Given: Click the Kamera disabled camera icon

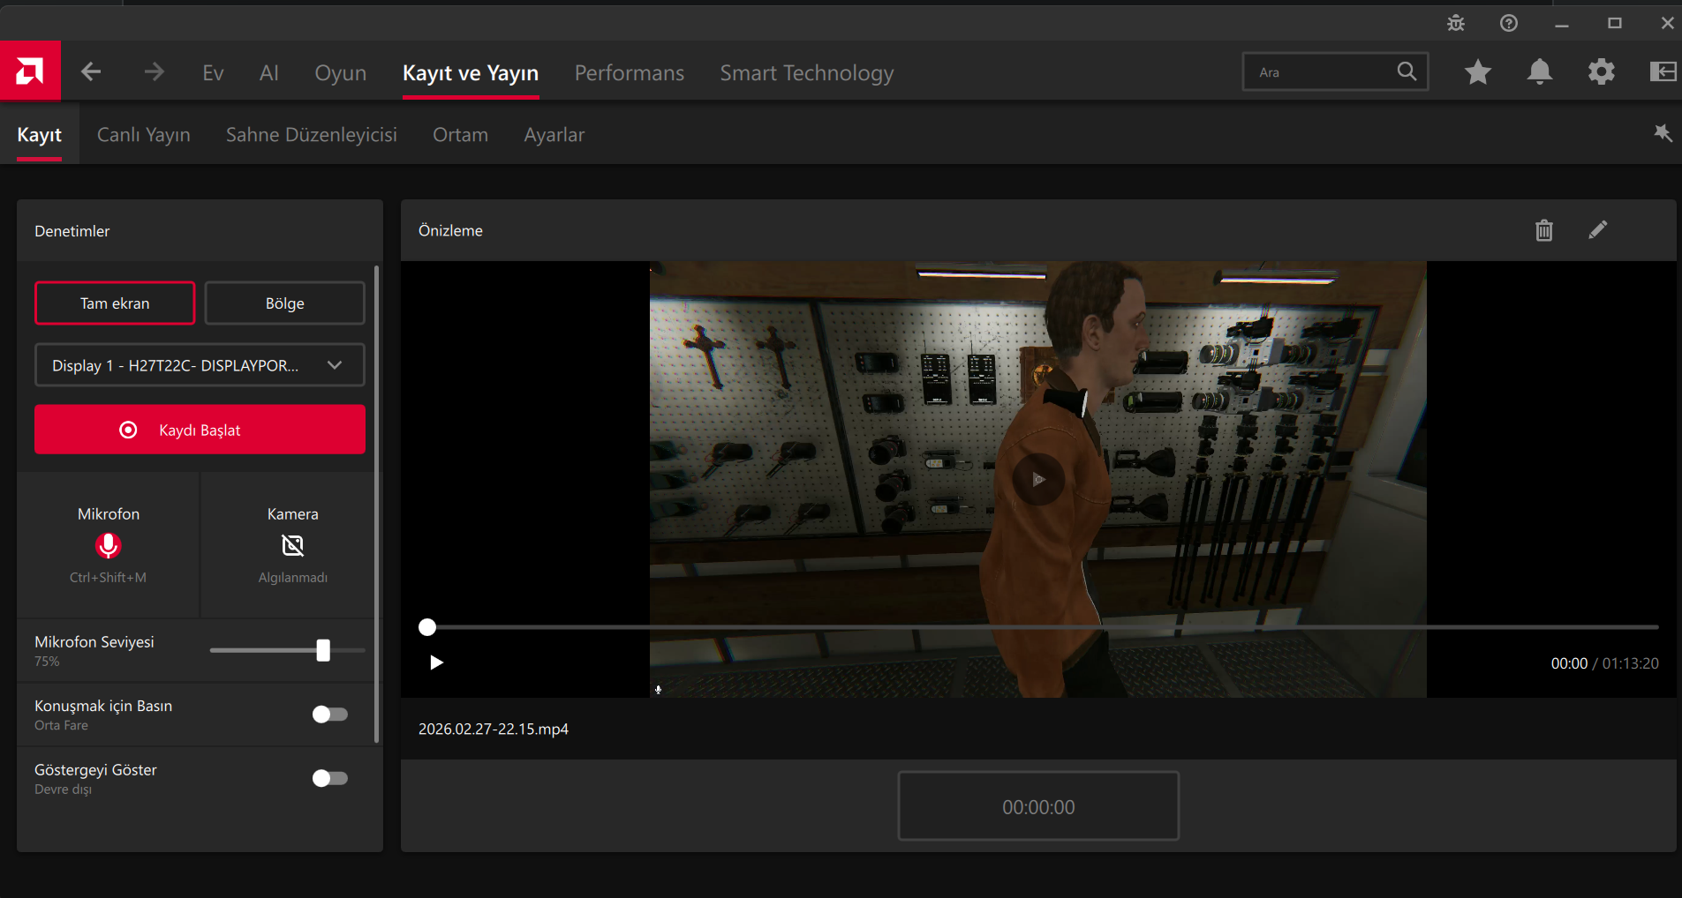Looking at the screenshot, I should (293, 546).
